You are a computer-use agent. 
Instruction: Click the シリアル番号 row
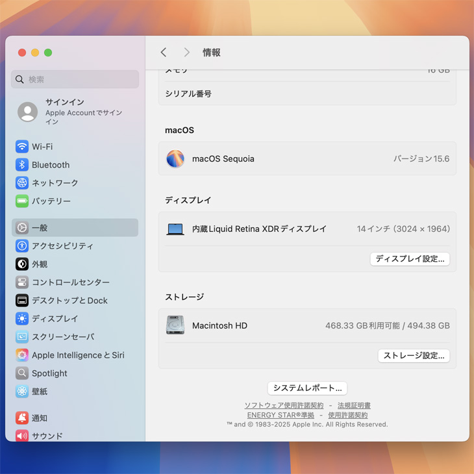click(x=307, y=94)
